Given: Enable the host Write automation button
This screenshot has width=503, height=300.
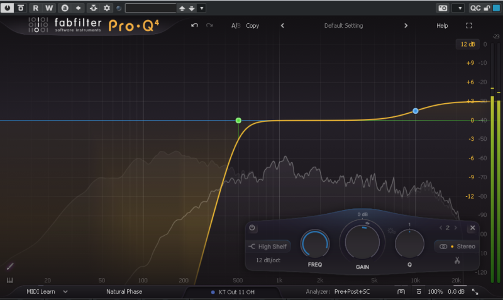Looking at the screenshot, I should pyautogui.click(x=48, y=8).
